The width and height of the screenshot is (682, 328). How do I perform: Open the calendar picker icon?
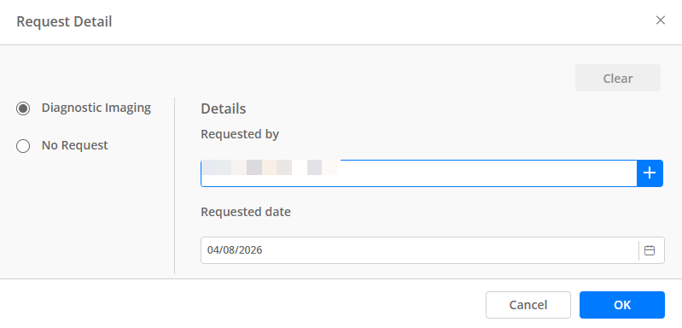(x=650, y=250)
